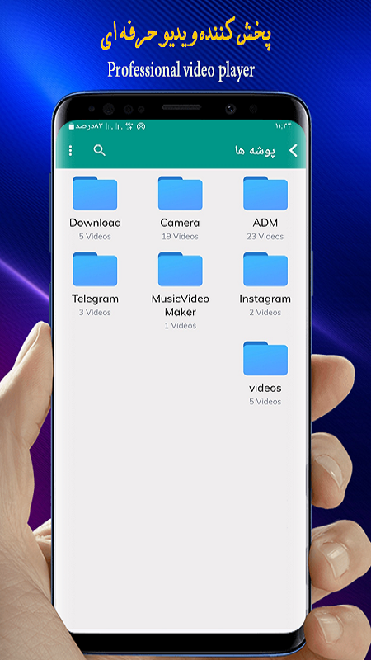Open the videos folder icon
The width and height of the screenshot is (371, 660).
tap(265, 358)
